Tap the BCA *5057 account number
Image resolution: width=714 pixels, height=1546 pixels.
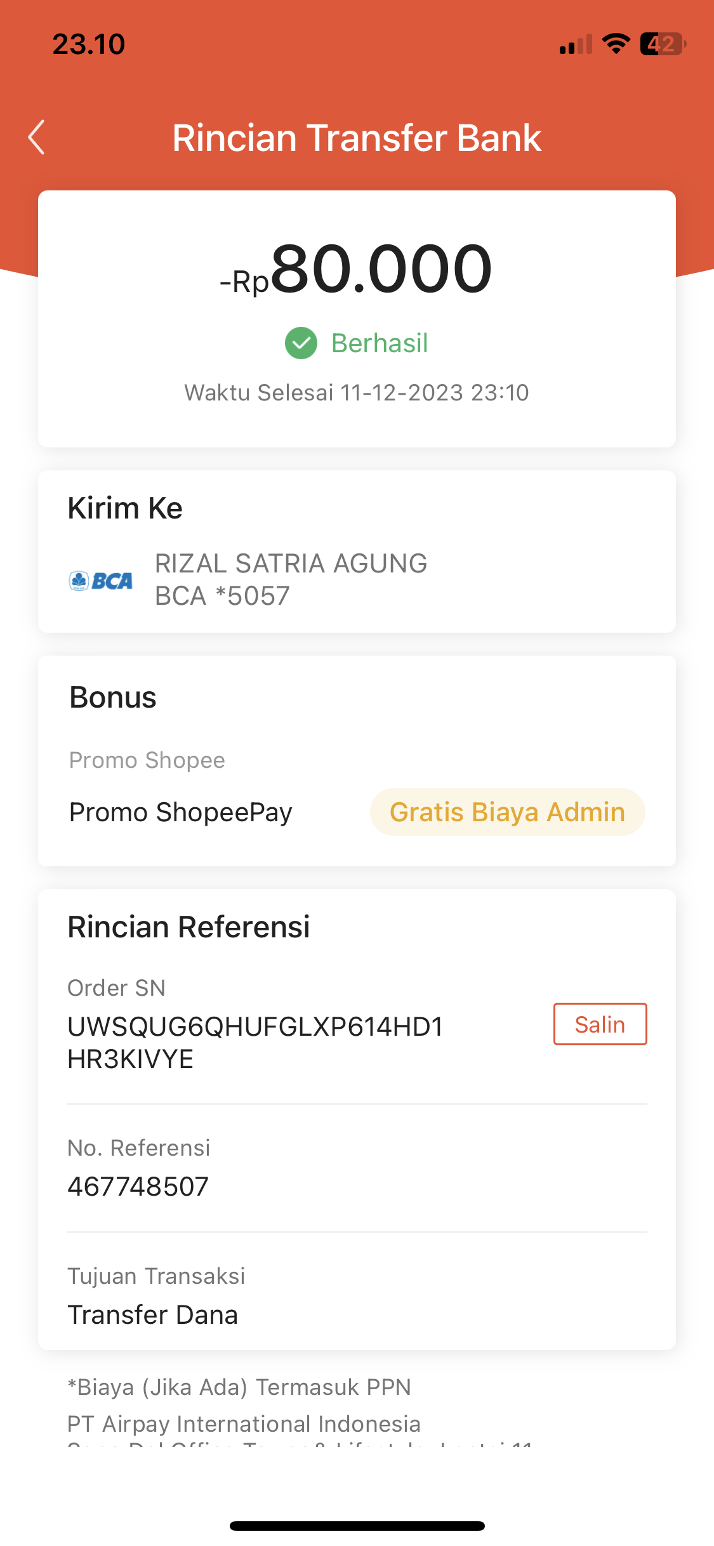(223, 596)
